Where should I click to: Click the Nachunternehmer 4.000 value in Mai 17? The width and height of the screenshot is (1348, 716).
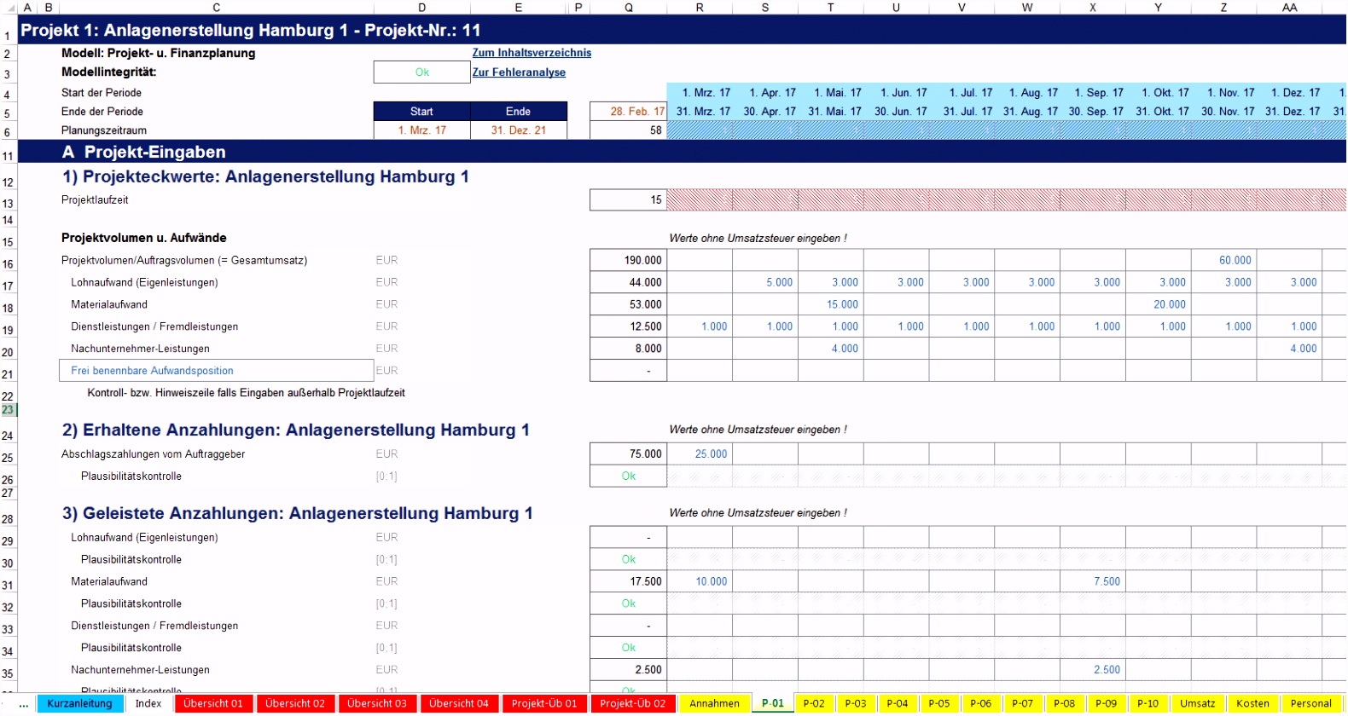click(x=831, y=349)
